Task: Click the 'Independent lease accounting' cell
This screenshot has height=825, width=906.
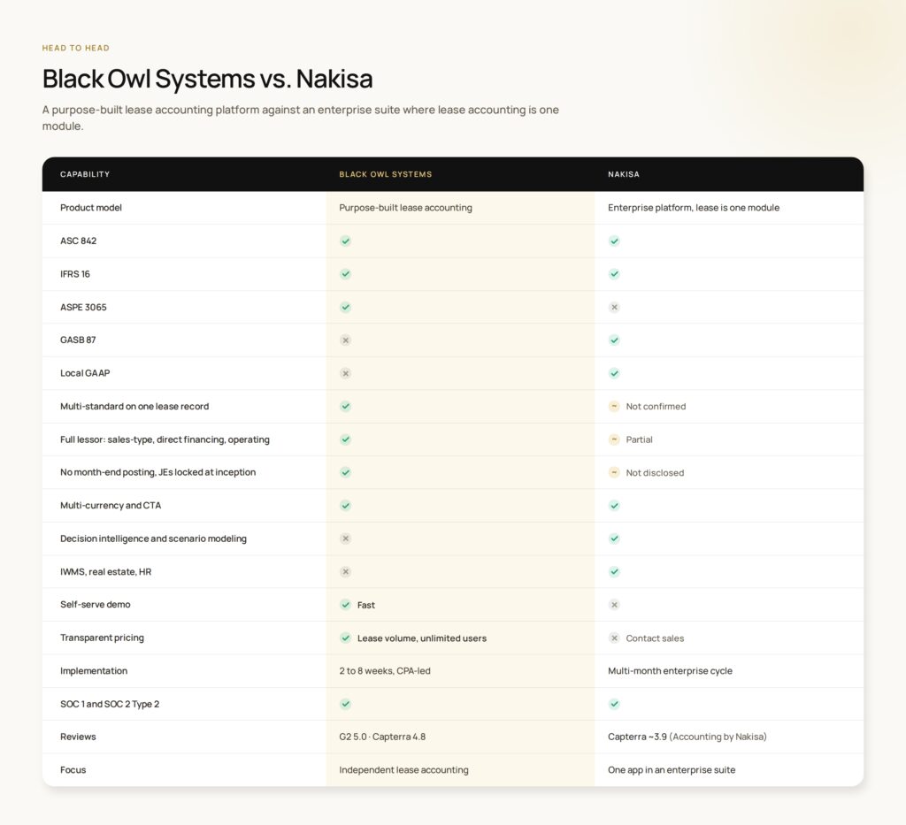Action: point(403,770)
